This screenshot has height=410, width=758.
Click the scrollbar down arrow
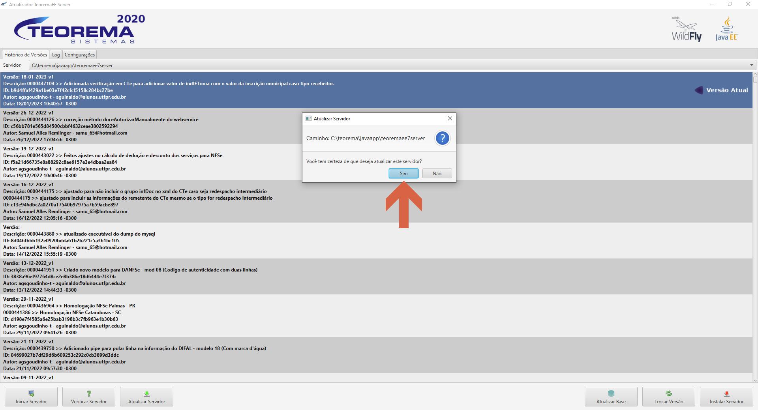click(755, 380)
